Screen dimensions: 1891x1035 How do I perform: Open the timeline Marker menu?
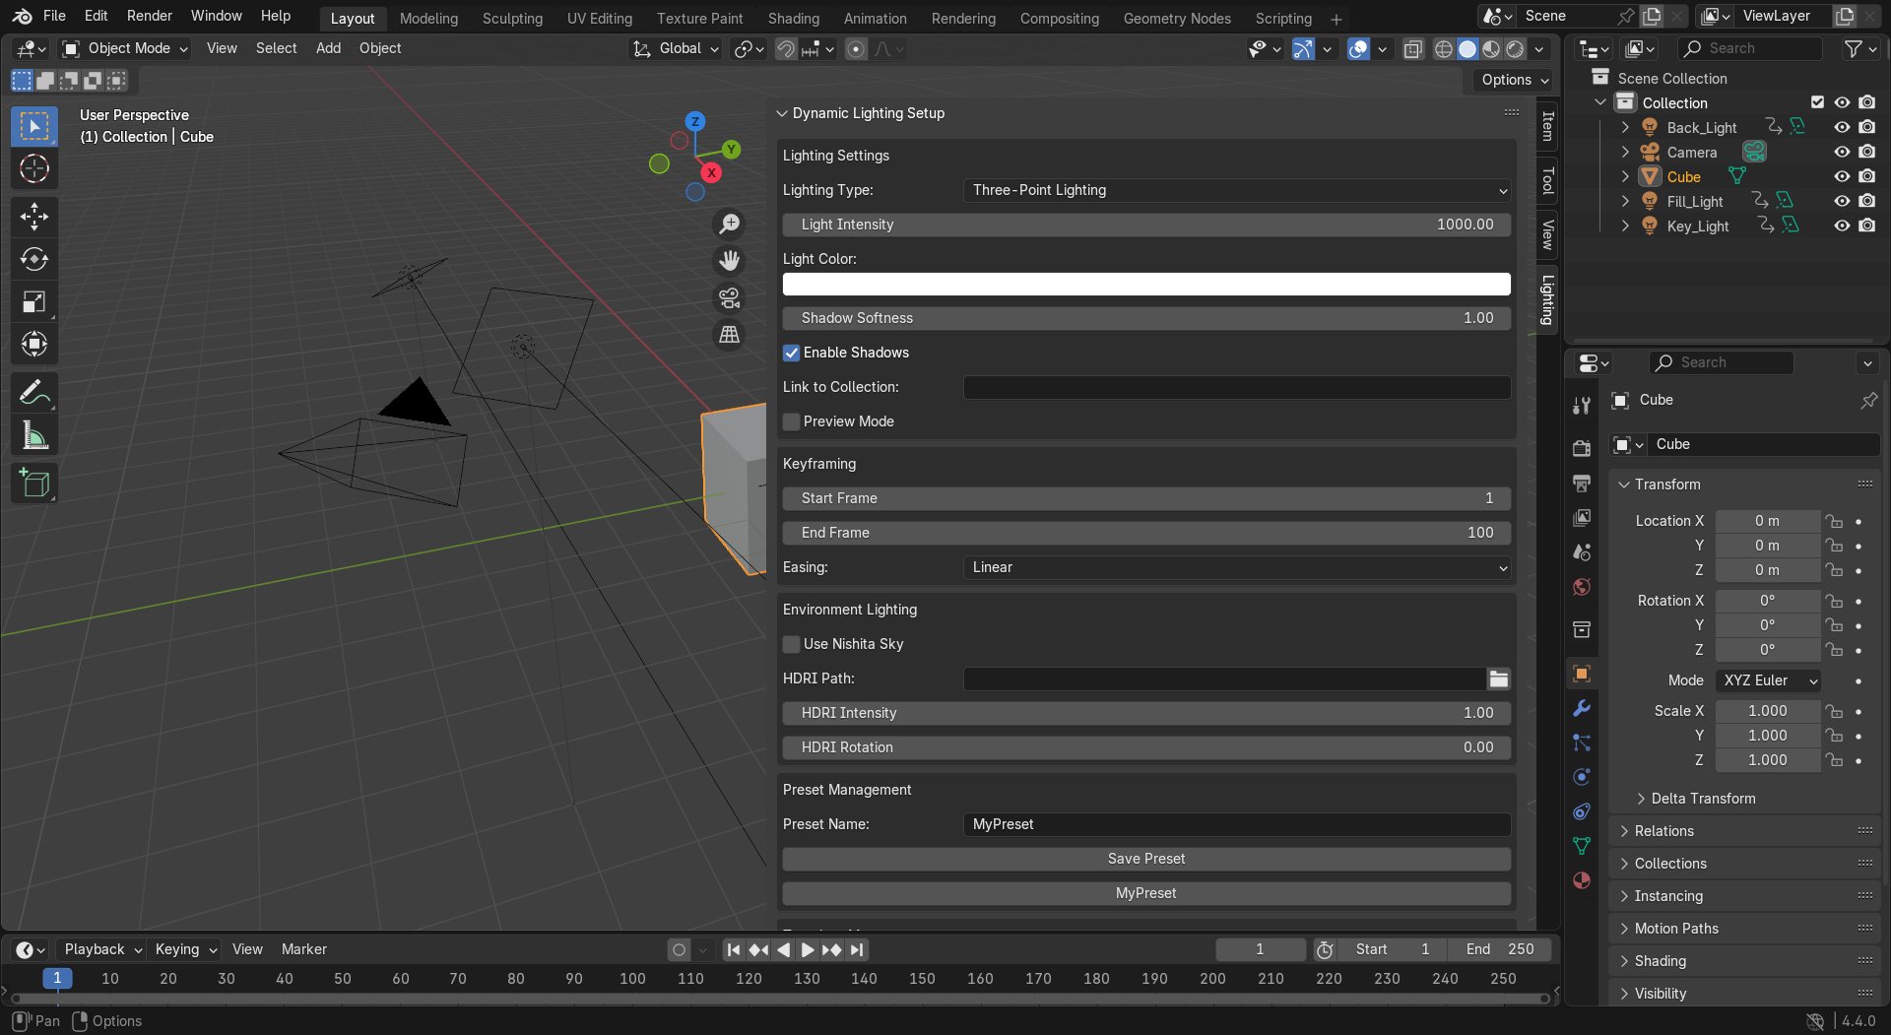[303, 949]
